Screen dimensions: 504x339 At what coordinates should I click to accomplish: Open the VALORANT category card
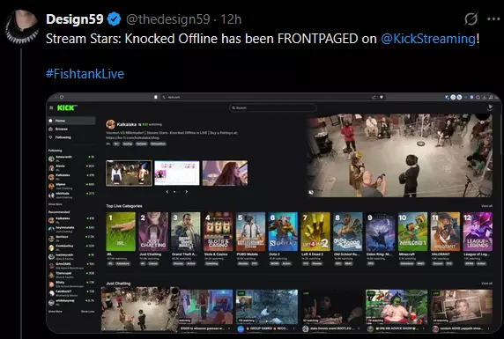446,232
